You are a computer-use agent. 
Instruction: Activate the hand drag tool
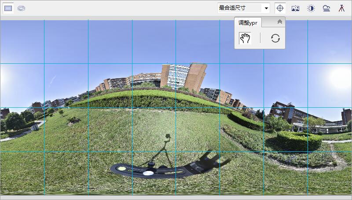[x=245, y=38]
